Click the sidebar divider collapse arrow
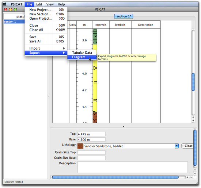Viewport: 201px width, 188px height. tap(49, 96)
